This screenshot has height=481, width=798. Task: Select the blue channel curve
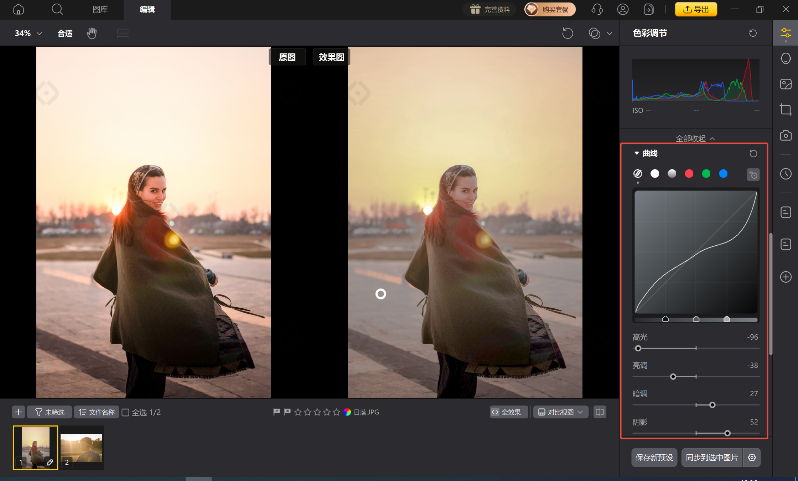(x=723, y=174)
